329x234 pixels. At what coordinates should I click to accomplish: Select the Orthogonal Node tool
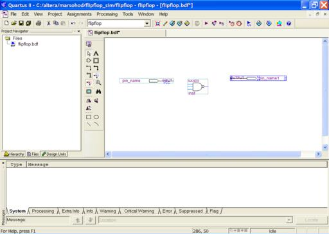pos(89,68)
